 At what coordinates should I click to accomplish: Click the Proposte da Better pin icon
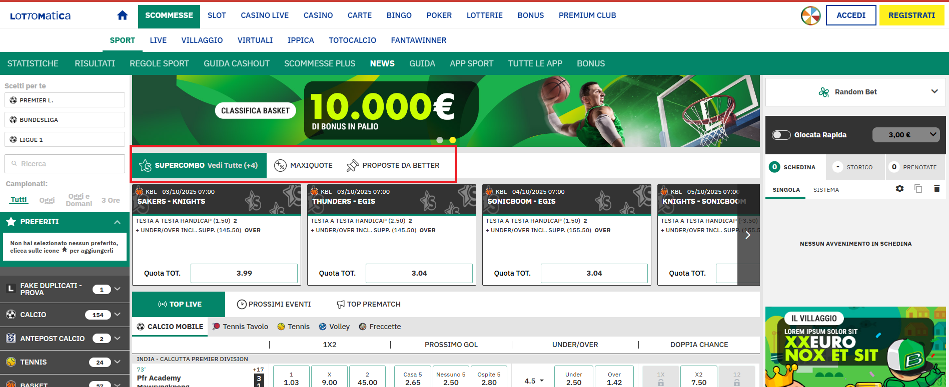point(353,165)
